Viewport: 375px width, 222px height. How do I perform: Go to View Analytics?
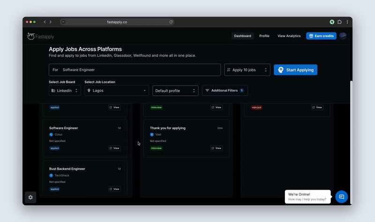pos(289,36)
